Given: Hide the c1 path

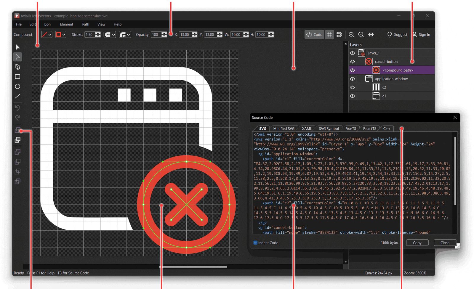Looking at the screenshot, I should pyautogui.click(x=352, y=96).
